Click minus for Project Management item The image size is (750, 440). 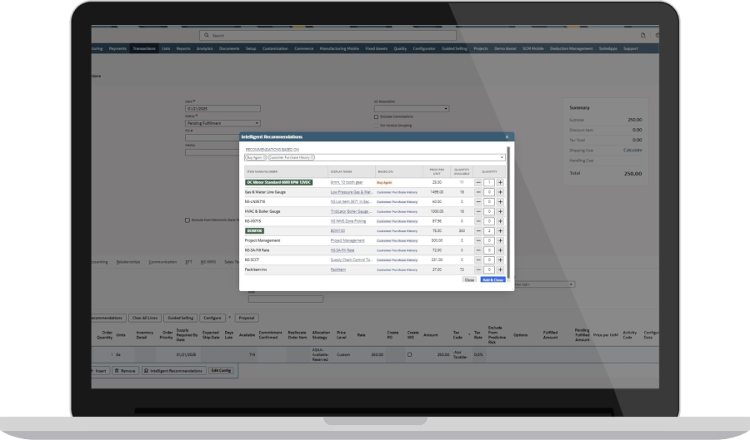click(477, 240)
